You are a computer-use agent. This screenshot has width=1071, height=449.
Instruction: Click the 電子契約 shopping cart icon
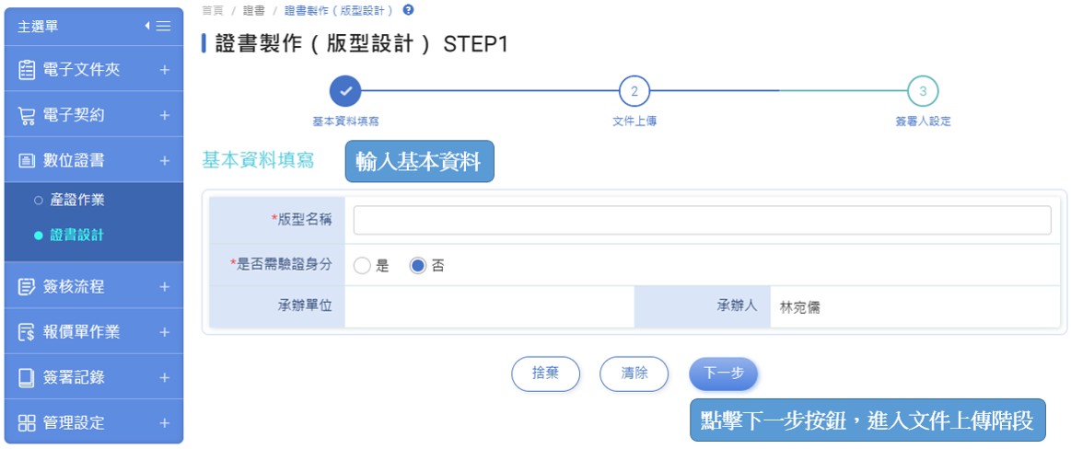pyautogui.click(x=27, y=115)
